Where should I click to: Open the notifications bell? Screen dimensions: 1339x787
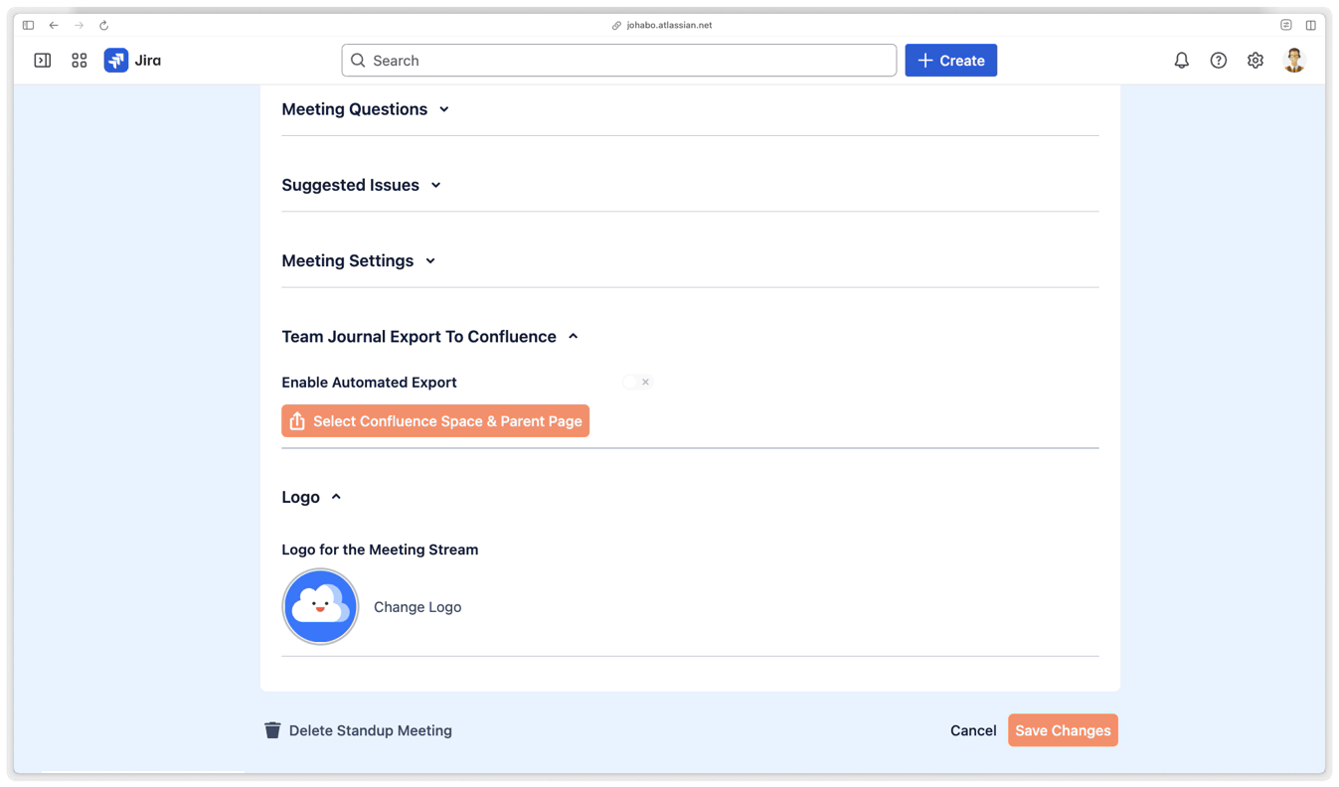[x=1181, y=61]
